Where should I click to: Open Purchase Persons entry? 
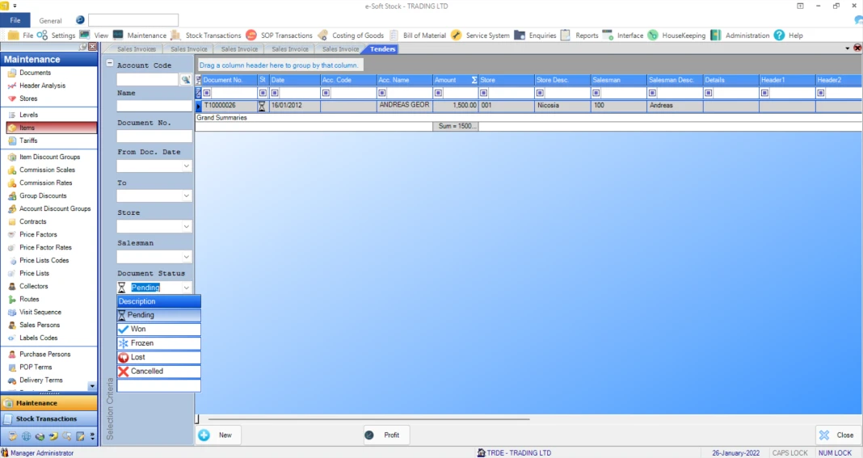(44, 354)
